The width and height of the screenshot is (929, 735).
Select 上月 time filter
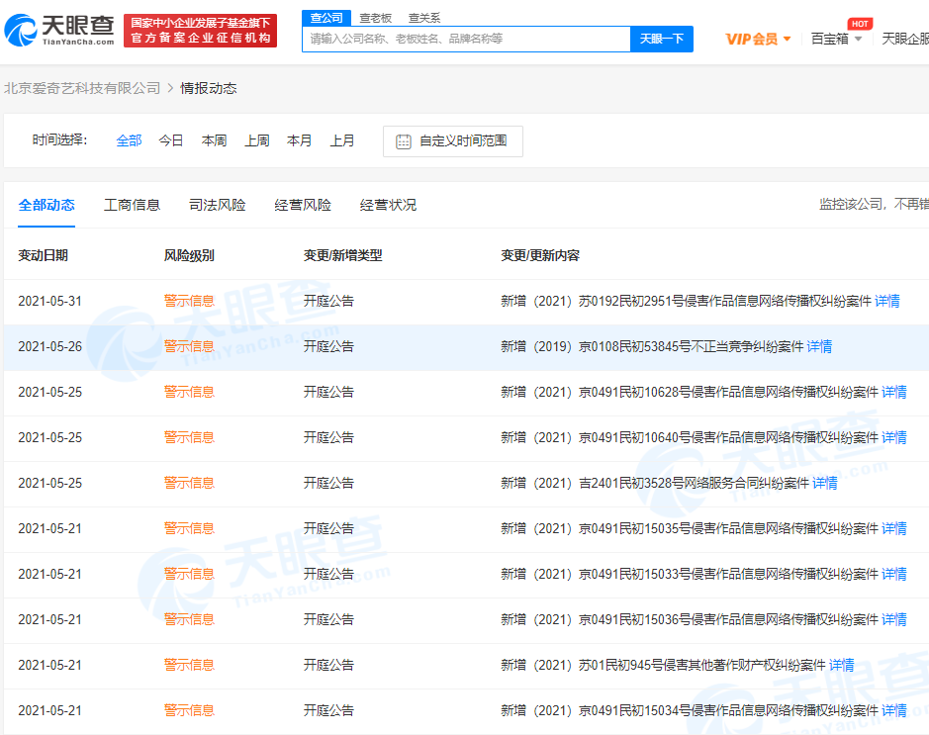point(342,140)
